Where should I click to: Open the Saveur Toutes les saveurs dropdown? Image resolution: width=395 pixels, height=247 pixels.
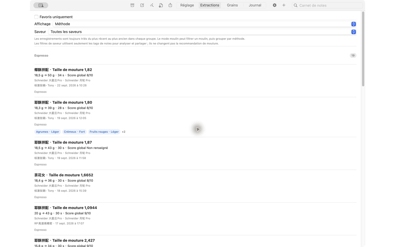[x=202, y=32]
